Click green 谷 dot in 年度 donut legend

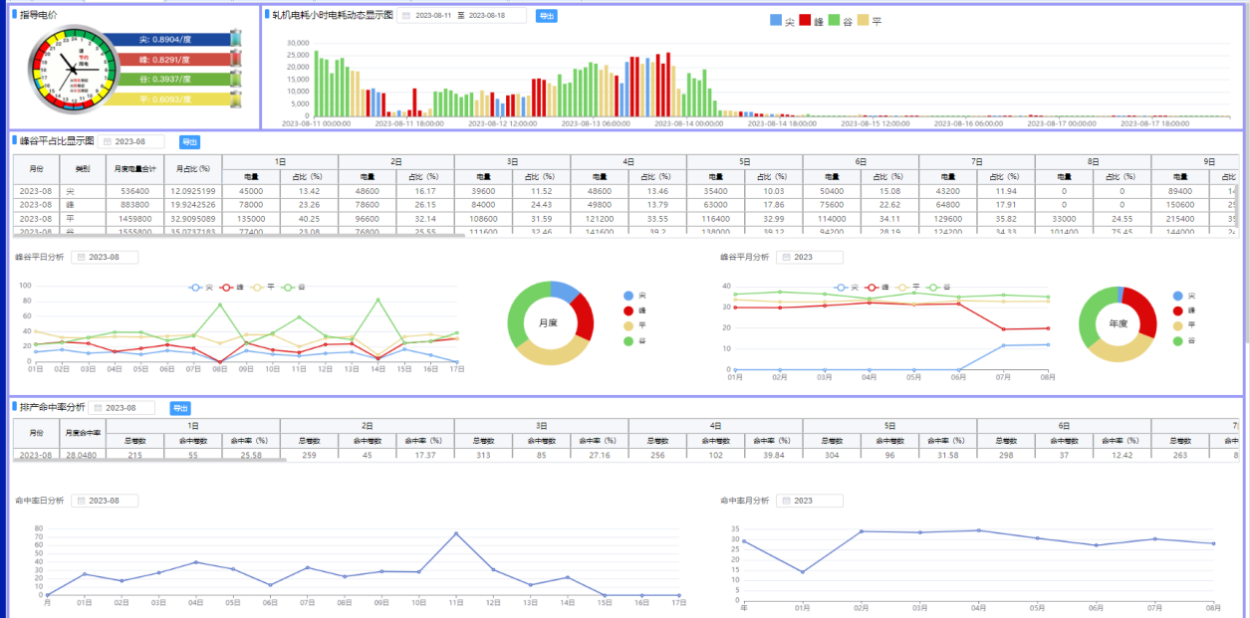[1178, 340]
